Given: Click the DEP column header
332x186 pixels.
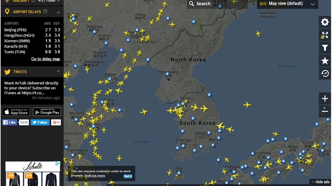Looking at the screenshot, I should click(57, 24).
